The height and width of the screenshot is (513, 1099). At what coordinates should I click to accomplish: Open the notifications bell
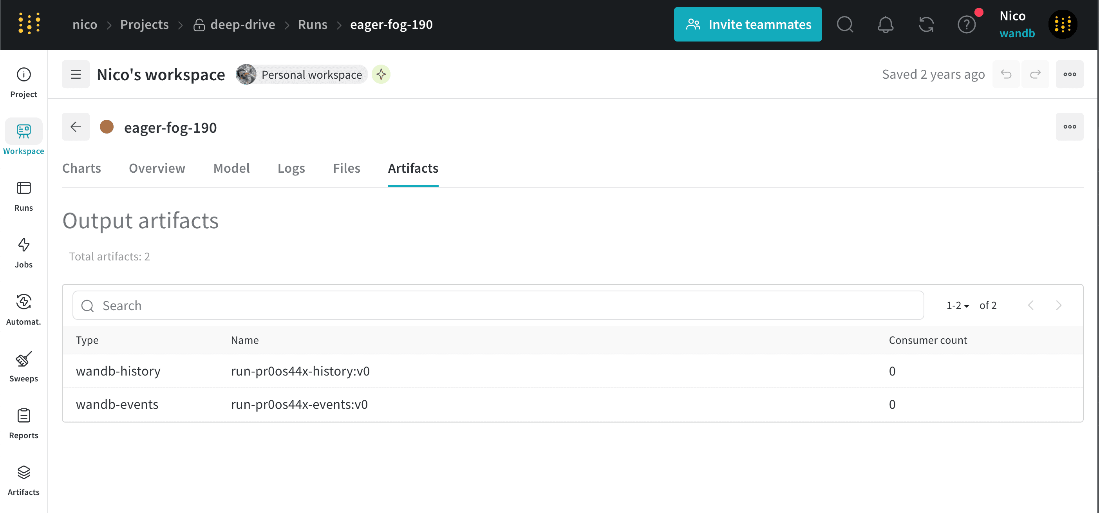(x=885, y=24)
